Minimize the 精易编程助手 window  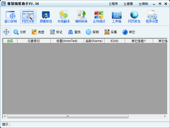click(x=154, y=4)
